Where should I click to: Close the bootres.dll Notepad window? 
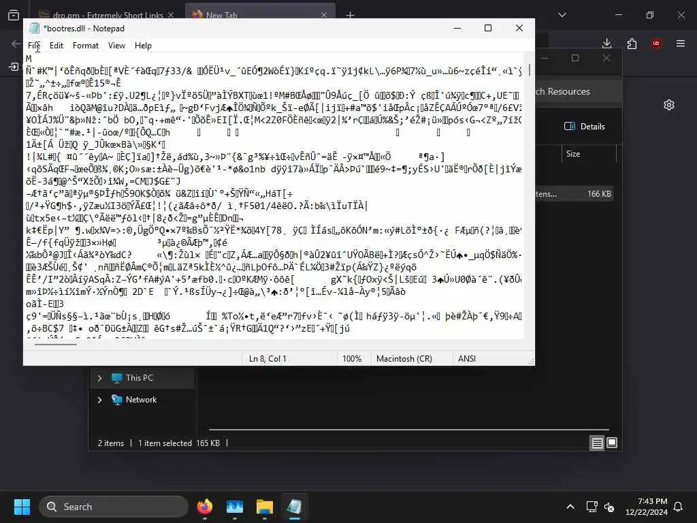pyautogui.click(x=519, y=28)
